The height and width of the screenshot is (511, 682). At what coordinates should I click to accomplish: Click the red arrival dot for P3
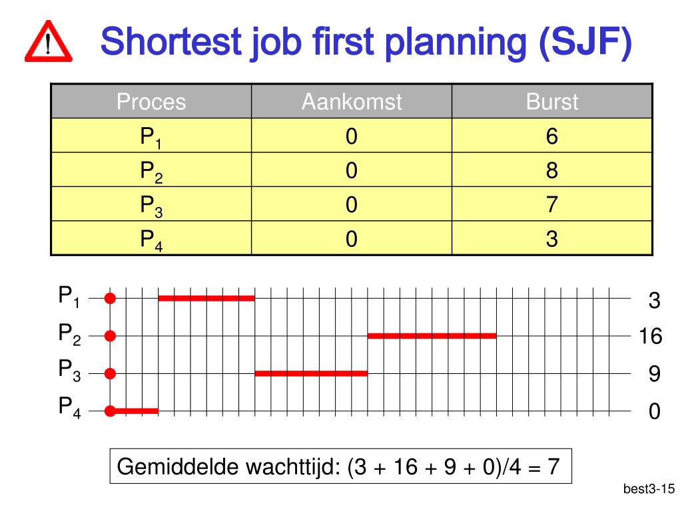[x=110, y=374]
